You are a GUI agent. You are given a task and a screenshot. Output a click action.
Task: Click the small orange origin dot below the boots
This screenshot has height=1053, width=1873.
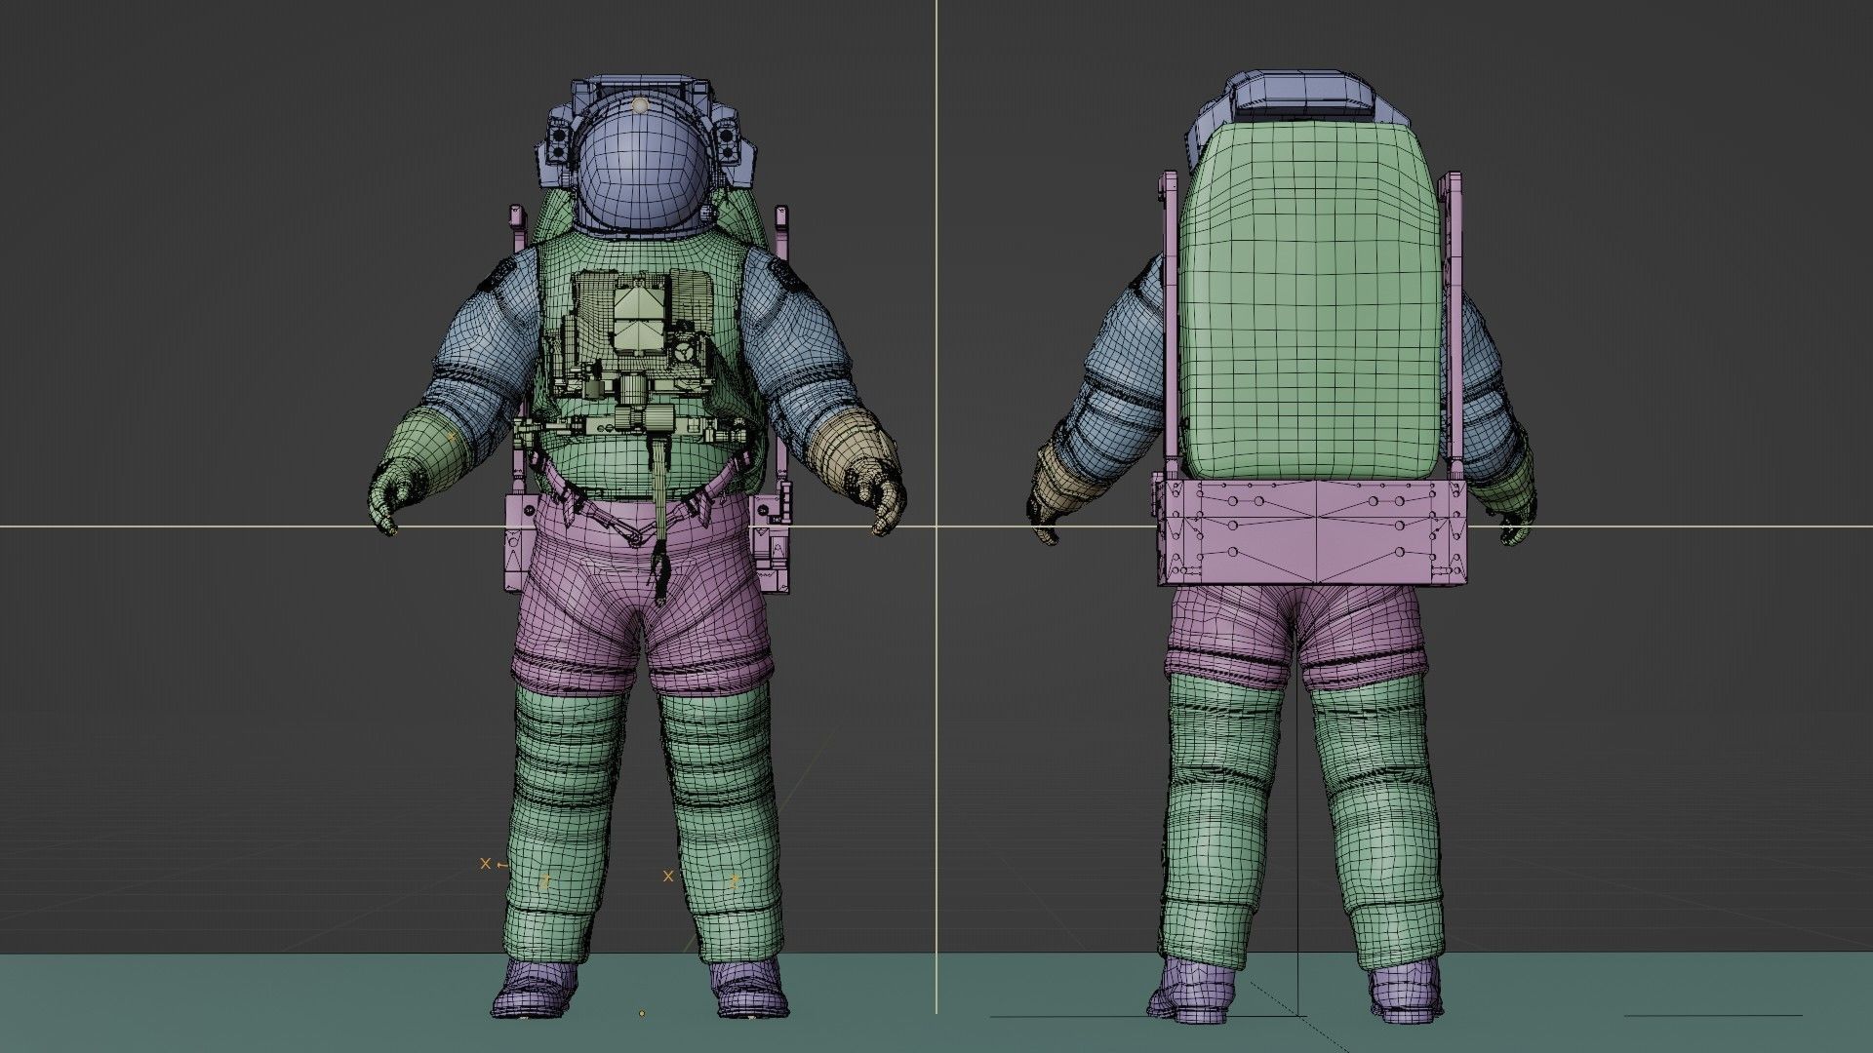point(642,1014)
